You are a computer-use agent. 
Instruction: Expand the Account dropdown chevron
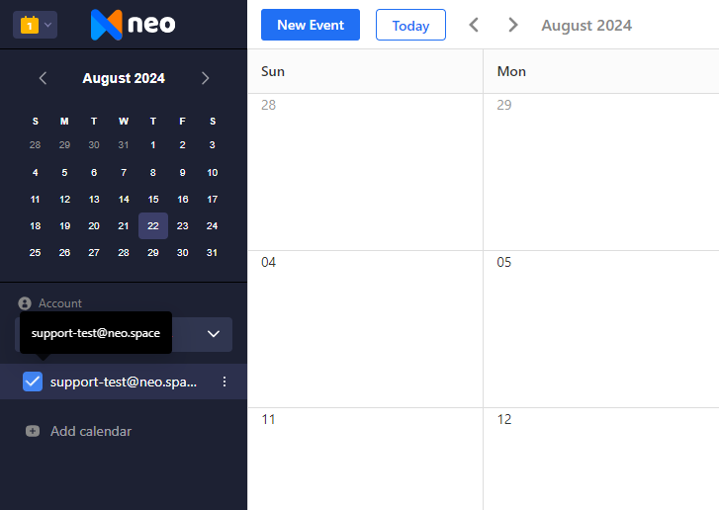coord(214,334)
